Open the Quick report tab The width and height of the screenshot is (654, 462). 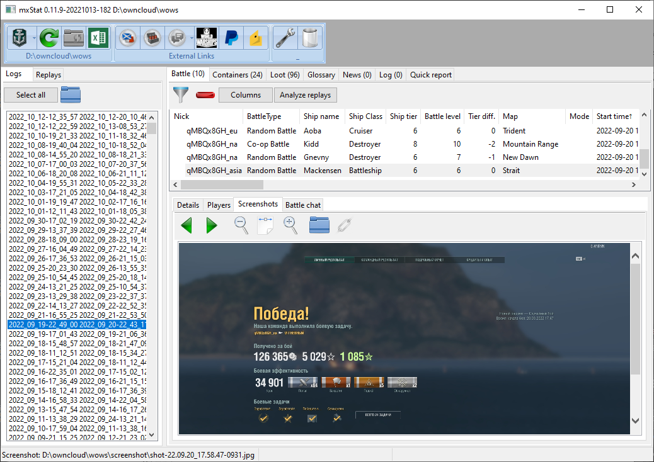pos(431,75)
